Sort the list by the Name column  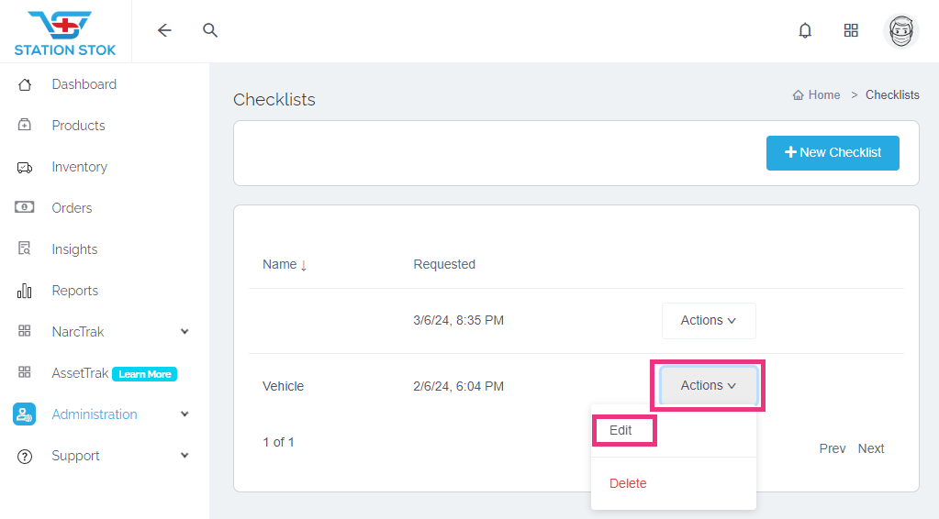point(285,264)
